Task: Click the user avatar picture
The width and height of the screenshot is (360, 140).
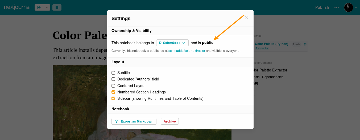Action: pyautogui.click(x=349, y=7)
